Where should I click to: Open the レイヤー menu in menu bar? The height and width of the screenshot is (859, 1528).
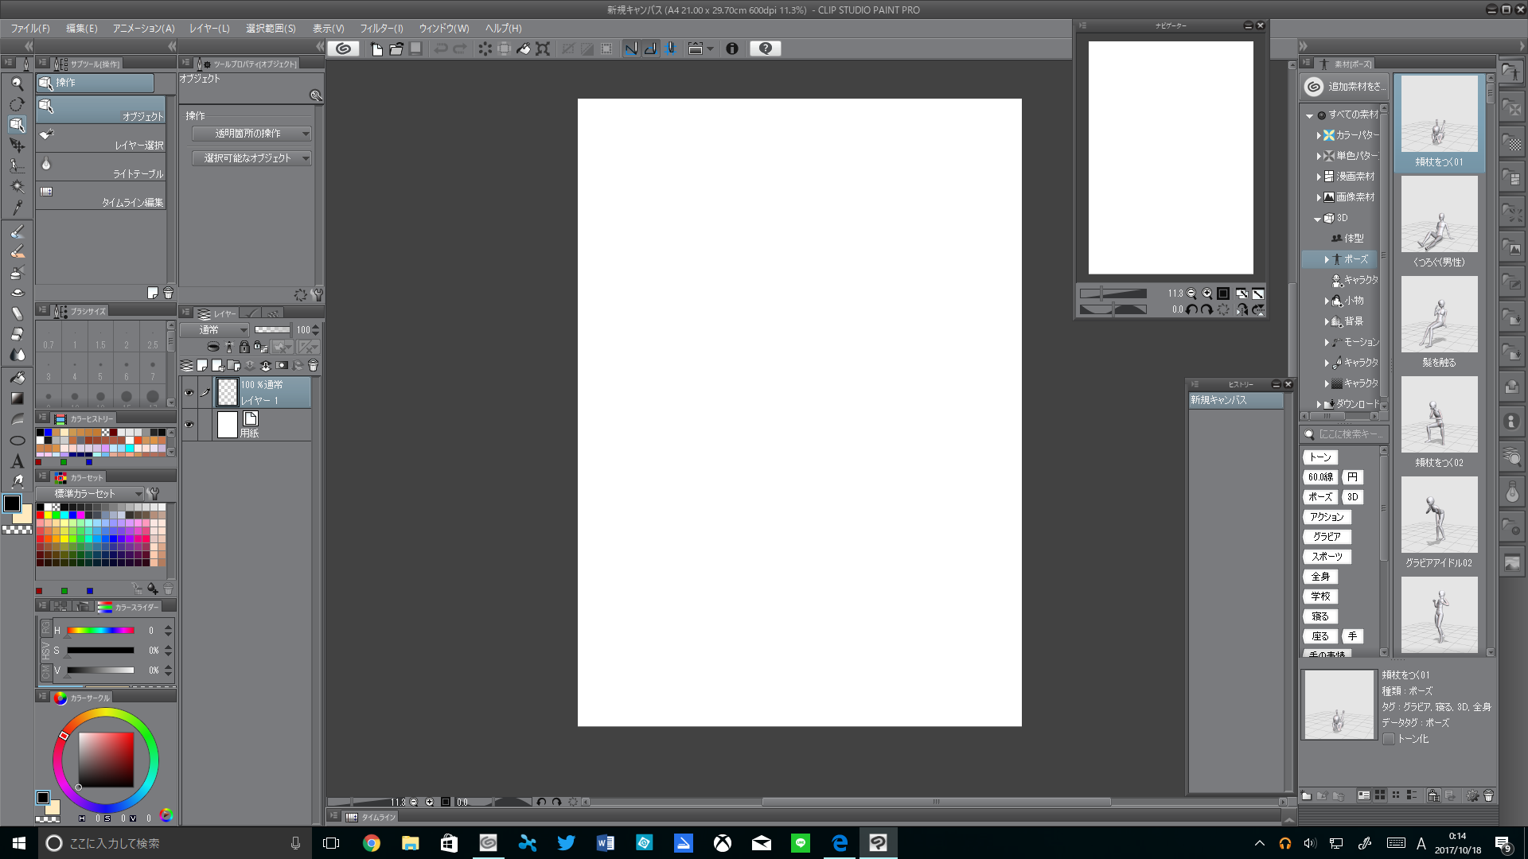[209, 29]
